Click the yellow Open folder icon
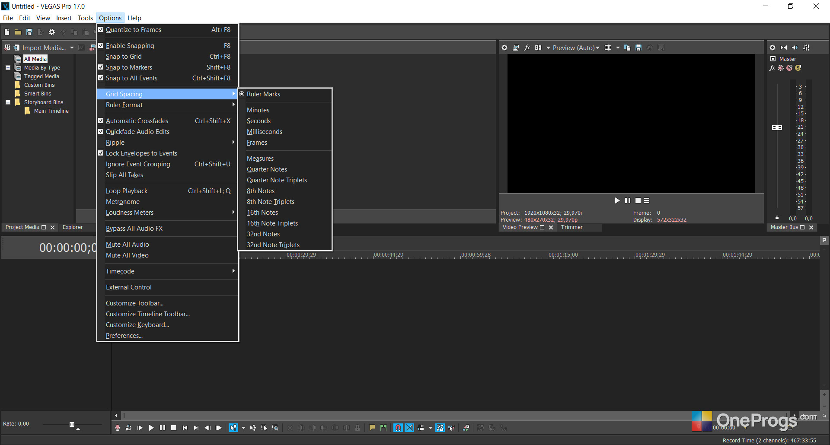Screen dimensions: 830x445 click(18, 32)
